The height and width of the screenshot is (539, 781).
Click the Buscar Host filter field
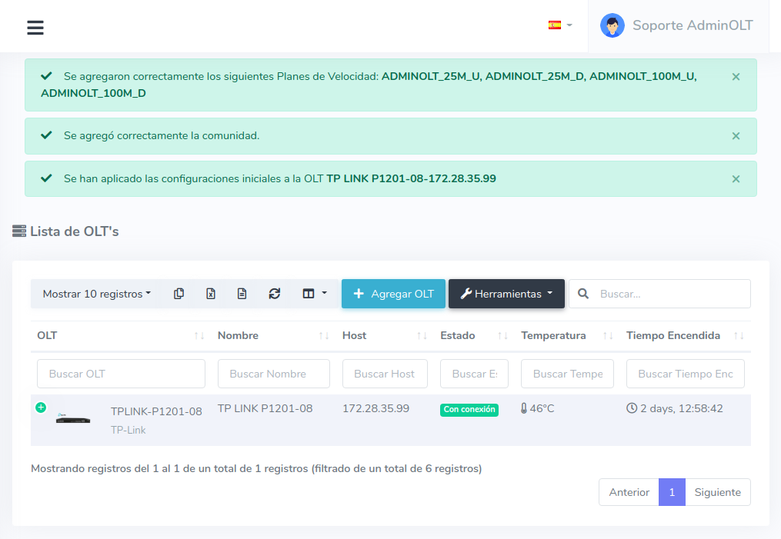[x=385, y=374]
